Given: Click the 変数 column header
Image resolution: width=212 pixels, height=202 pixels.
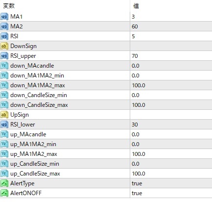Looking at the screenshot, I should coord(9,6).
